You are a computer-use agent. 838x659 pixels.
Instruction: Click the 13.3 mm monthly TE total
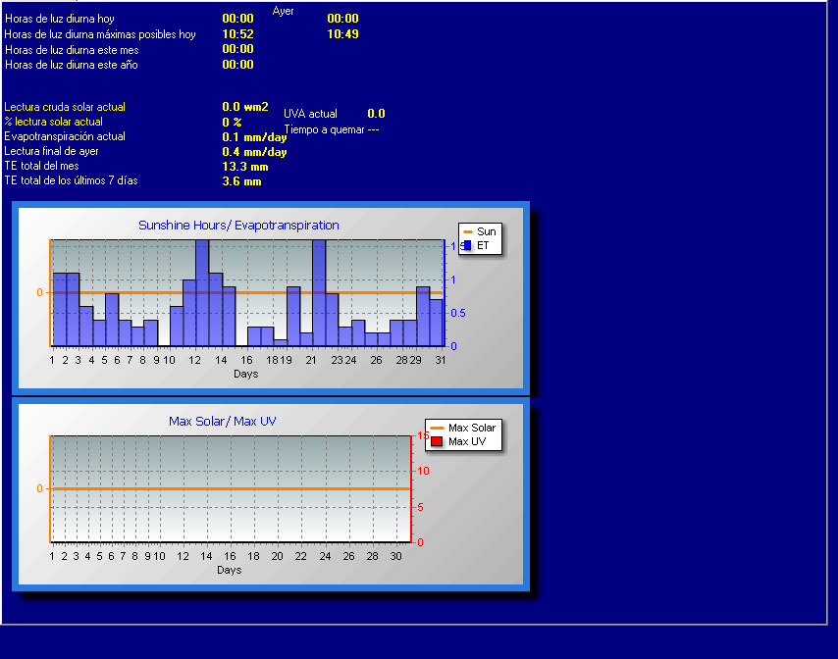click(x=244, y=167)
